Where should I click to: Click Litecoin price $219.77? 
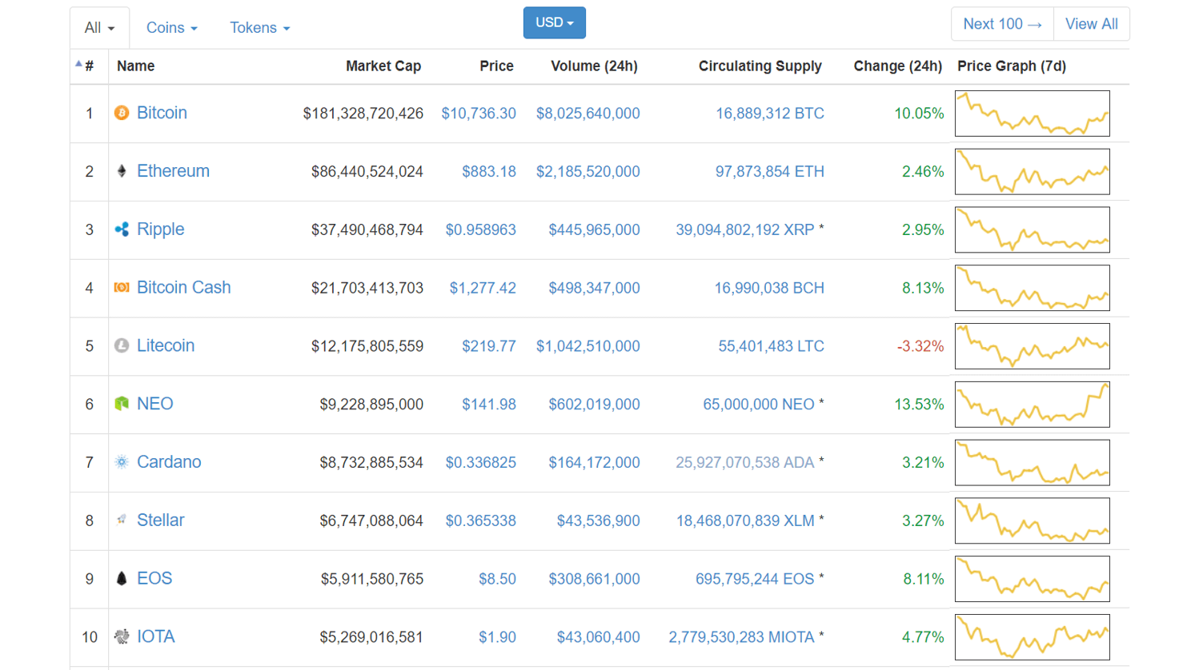(489, 346)
